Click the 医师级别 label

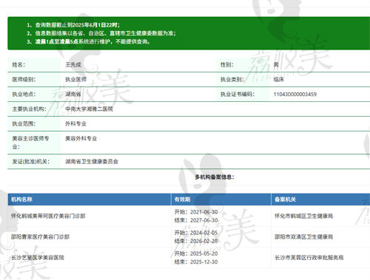[24, 79]
